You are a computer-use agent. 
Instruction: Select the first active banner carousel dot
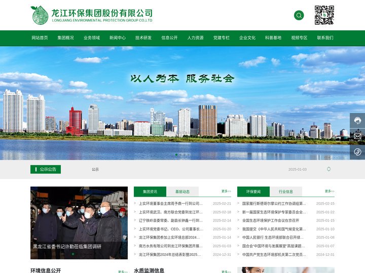176,155
